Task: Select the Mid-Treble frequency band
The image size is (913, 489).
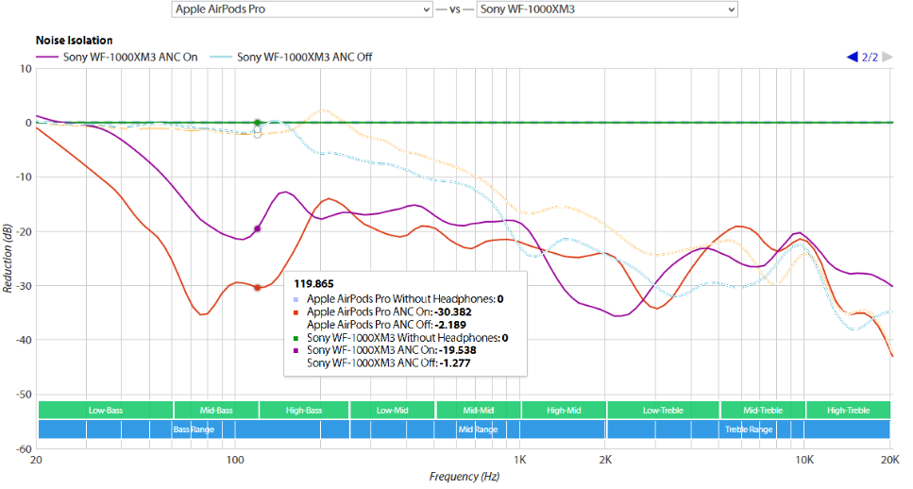Action: point(763,411)
